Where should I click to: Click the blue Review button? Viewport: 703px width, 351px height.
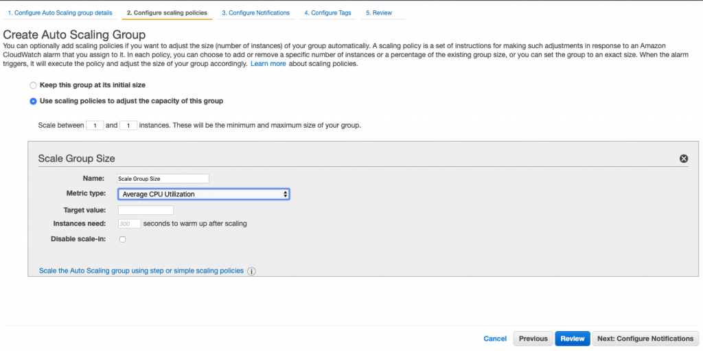[572, 339]
